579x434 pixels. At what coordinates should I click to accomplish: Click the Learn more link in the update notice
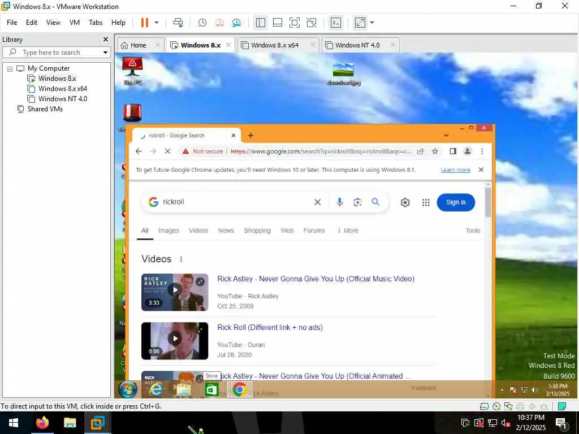pyautogui.click(x=455, y=170)
